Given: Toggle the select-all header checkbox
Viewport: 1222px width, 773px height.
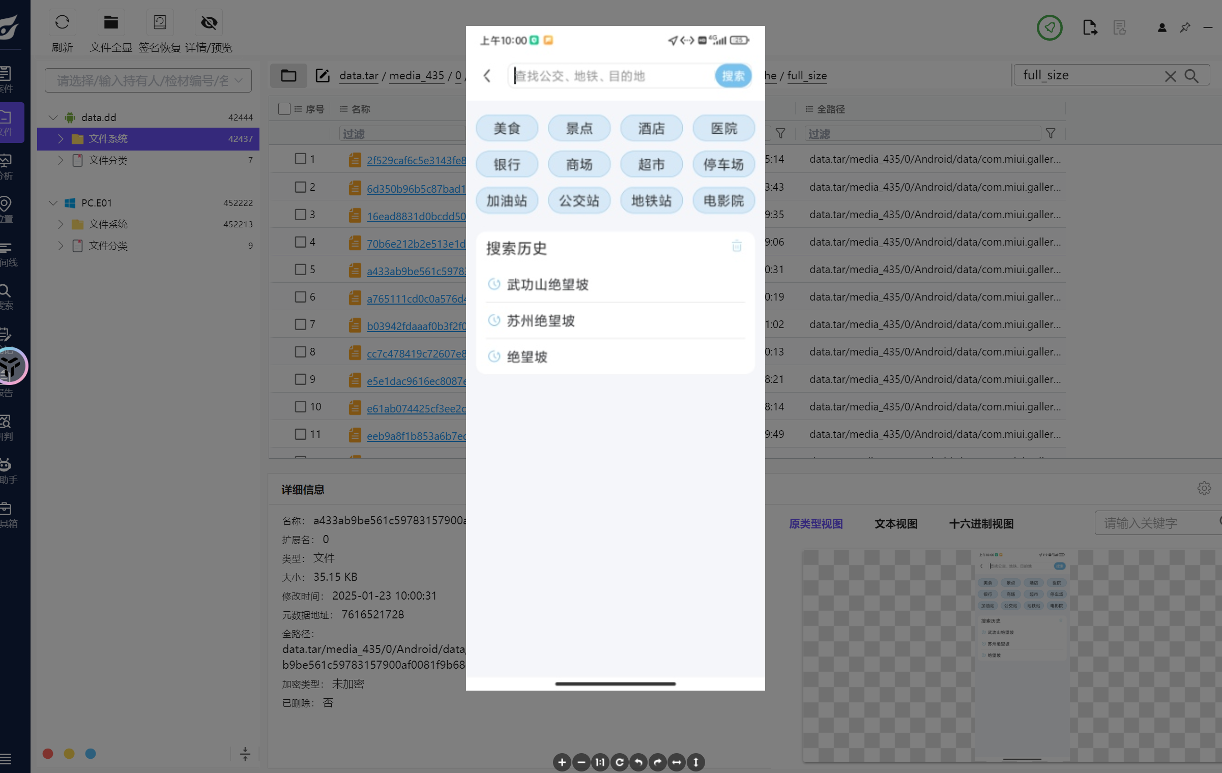Looking at the screenshot, I should (284, 109).
